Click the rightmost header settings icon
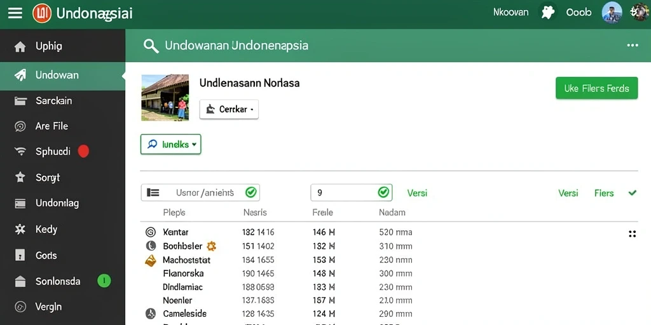This screenshot has height=325, width=651. pyautogui.click(x=640, y=12)
